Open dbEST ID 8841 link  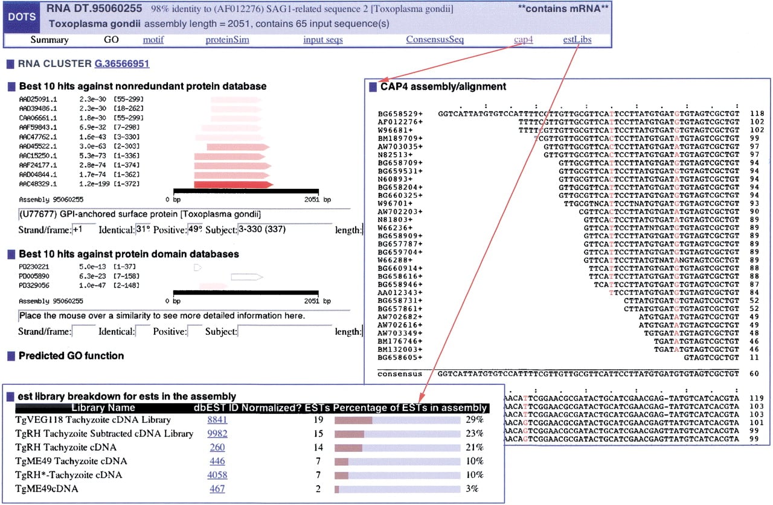coord(217,420)
